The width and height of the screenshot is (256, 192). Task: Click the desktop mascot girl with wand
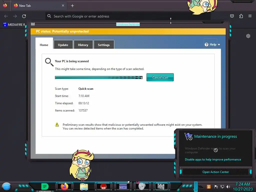coord(81,165)
